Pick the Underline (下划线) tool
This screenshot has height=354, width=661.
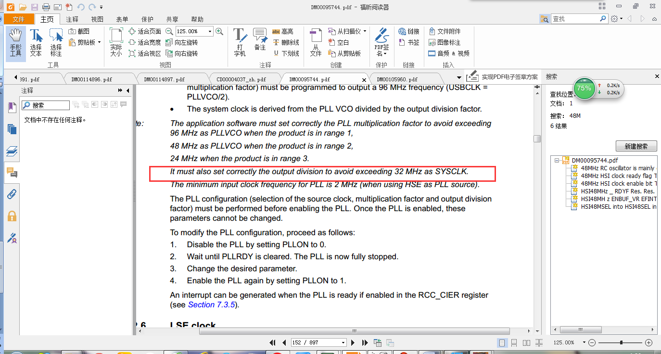click(x=286, y=53)
